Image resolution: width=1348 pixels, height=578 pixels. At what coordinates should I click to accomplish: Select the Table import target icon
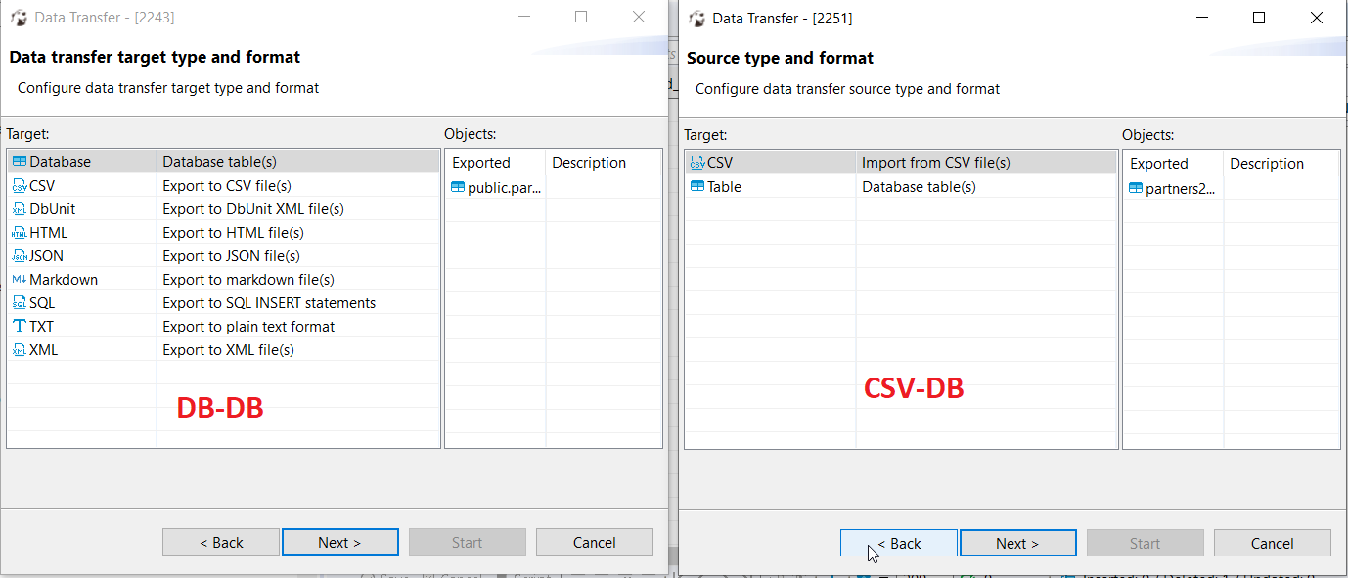pyautogui.click(x=698, y=186)
